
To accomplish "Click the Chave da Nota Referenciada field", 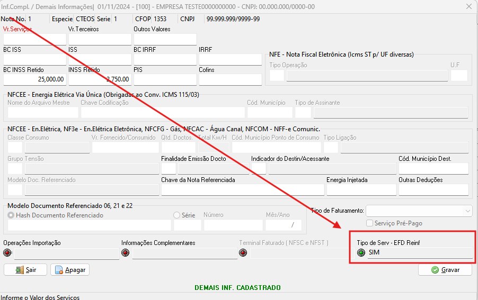I will (242, 189).
